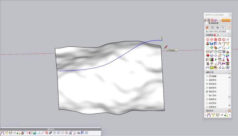Click first red hexagon quick-panel icon
This screenshot has height=136, width=238.
[208, 39]
